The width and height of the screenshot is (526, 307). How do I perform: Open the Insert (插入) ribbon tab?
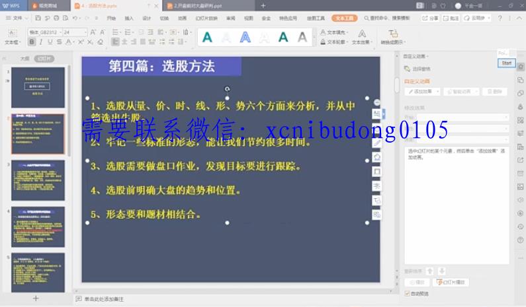point(129,18)
